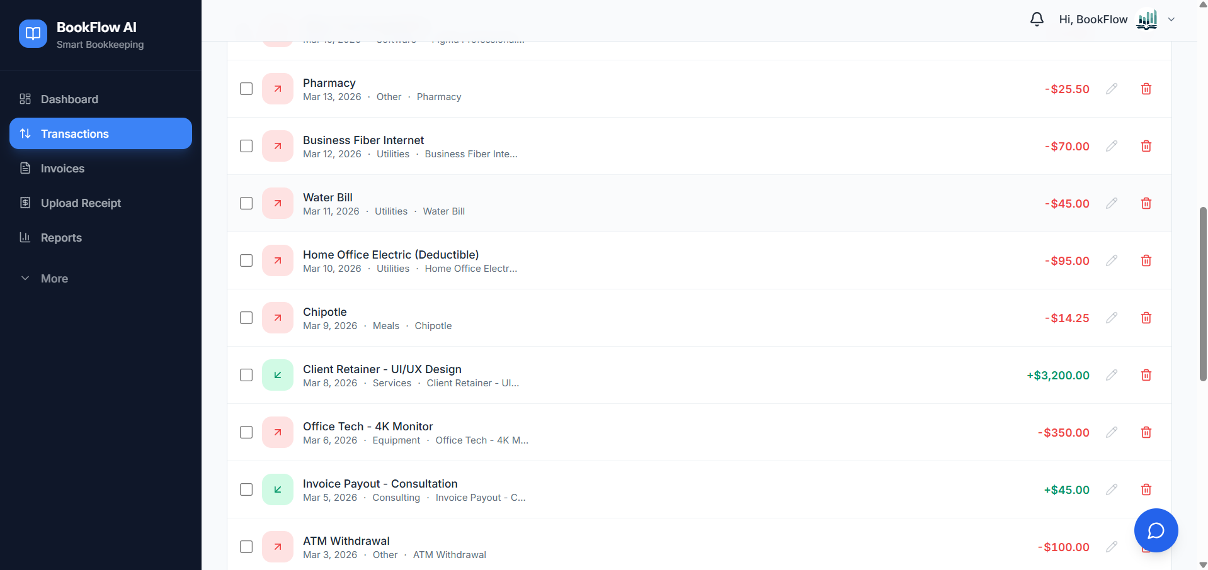The width and height of the screenshot is (1208, 570).
Task: Edit the Business Fiber Internet transaction
Action: click(x=1112, y=146)
